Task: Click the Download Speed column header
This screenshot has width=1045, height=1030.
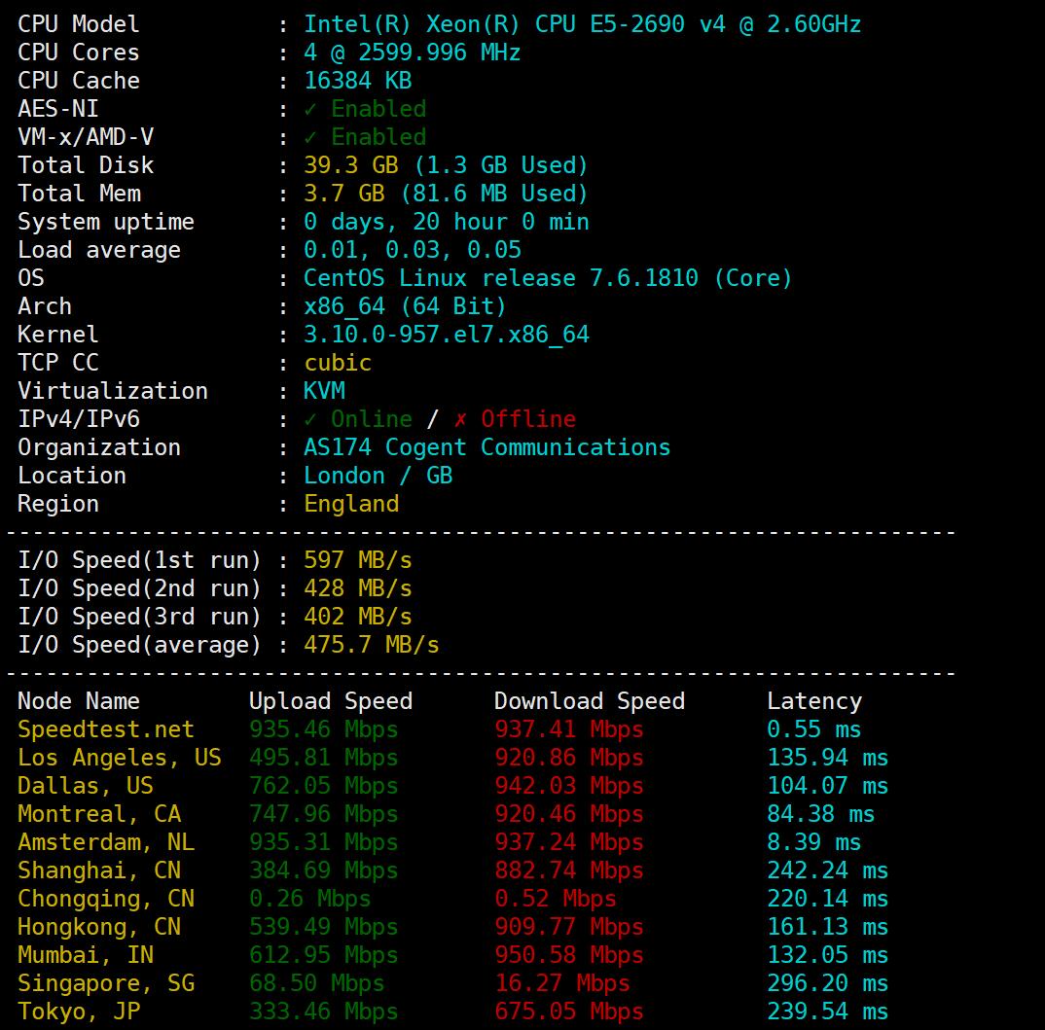Action: click(x=589, y=701)
